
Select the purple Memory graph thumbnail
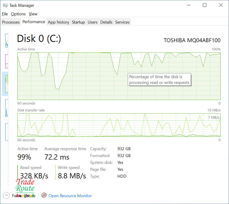coord(7,61)
